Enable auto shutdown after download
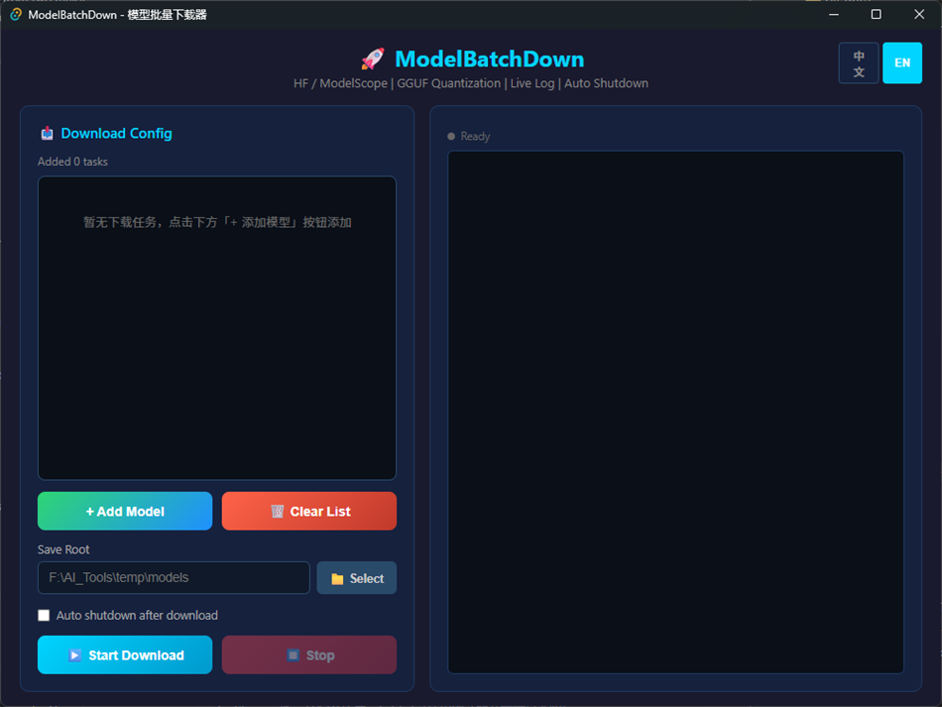The width and height of the screenshot is (942, 707). tap(44, 615)
